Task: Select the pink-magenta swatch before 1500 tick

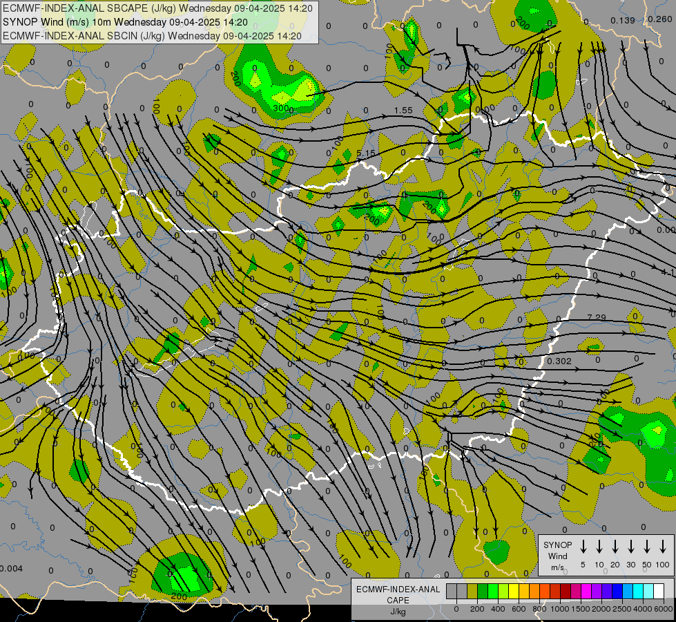Action: click(577, 591)
